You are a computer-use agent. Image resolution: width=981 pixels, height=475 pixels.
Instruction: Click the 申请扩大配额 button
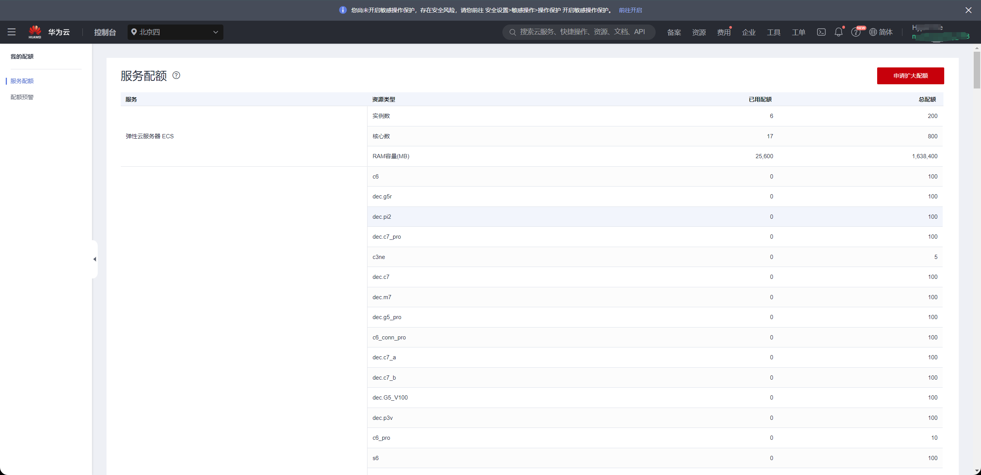[910, 76]
